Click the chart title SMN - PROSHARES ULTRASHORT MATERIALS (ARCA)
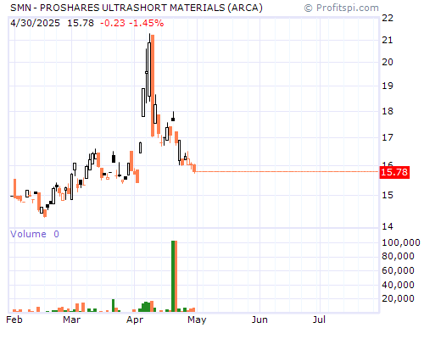 (x=137, y=8)
